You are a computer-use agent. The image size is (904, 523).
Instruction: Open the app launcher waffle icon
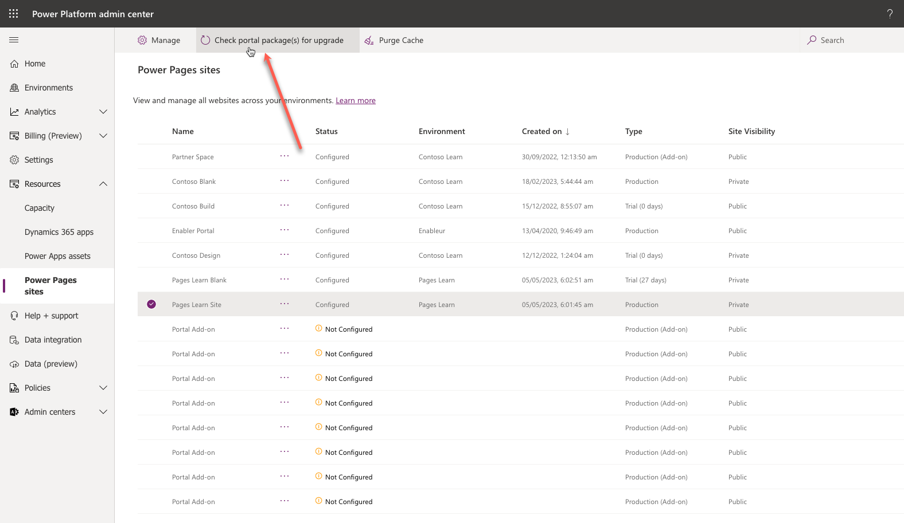point(14,14)
